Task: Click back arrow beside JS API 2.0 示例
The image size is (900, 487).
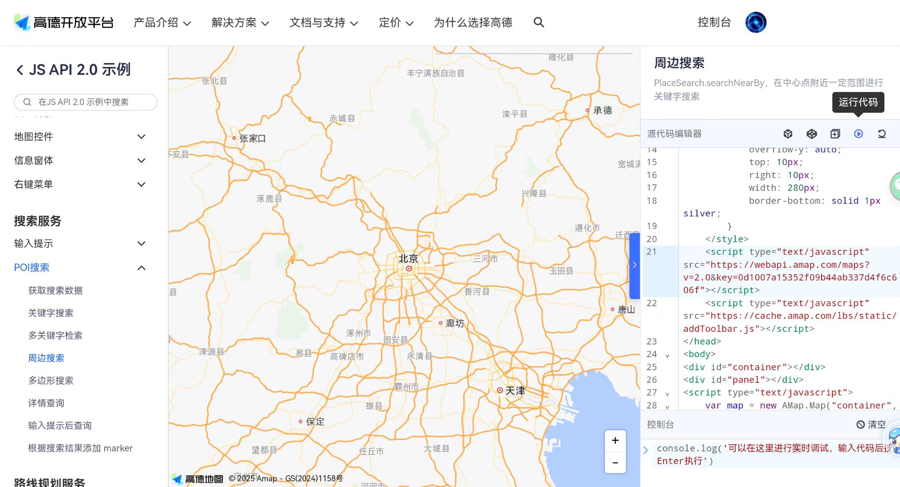Action: click(x=20, y=70)
